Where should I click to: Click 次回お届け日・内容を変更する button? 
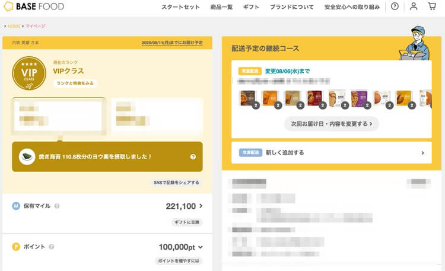tap(332, 124)
